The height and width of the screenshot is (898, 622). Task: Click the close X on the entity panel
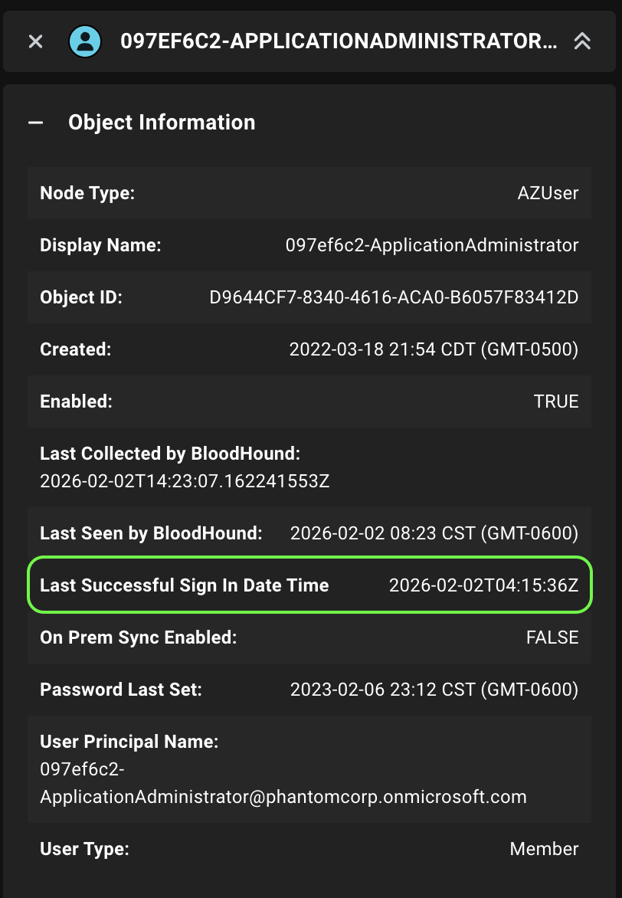pos(35,41)
